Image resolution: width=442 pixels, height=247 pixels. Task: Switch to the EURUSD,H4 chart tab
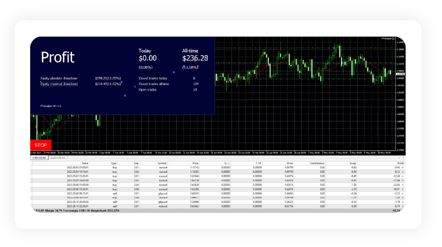pos(39,158)
